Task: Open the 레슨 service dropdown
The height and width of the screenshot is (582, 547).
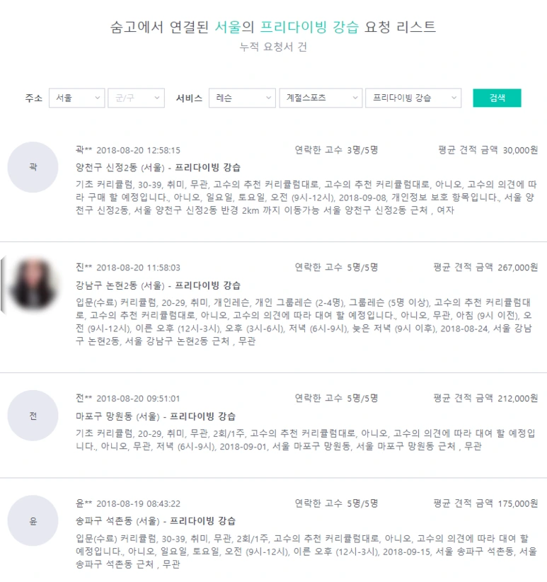Action: (x=242, y=98)
